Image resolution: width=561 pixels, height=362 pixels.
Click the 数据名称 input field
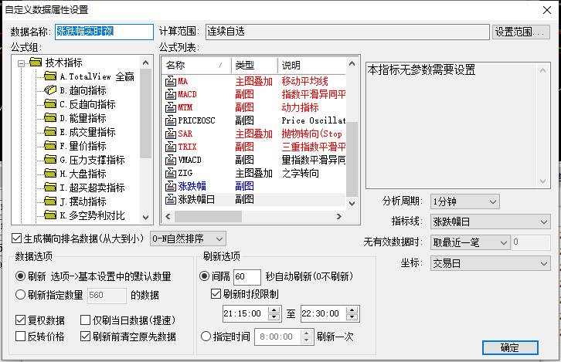[104, 32]
